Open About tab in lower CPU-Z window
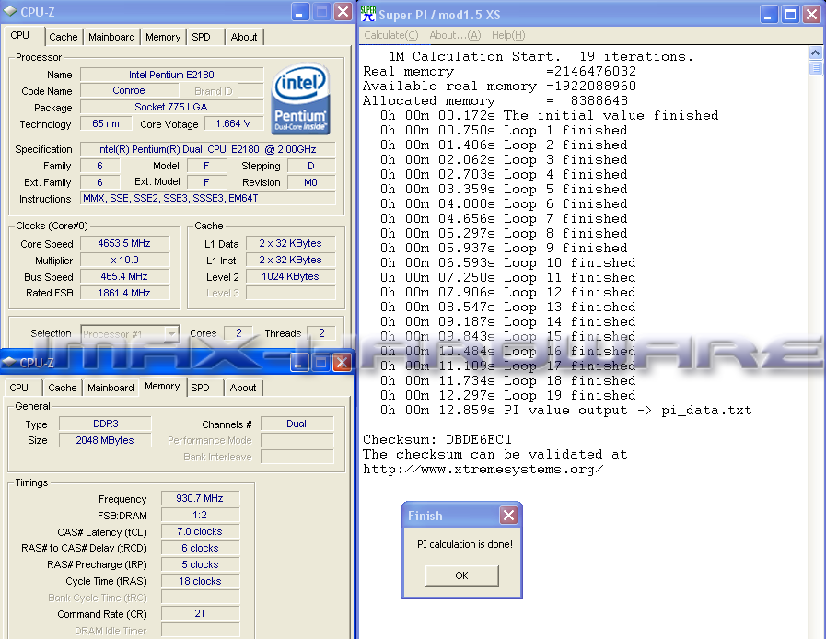Screen dimensions: 826x639 pos(243,388)
